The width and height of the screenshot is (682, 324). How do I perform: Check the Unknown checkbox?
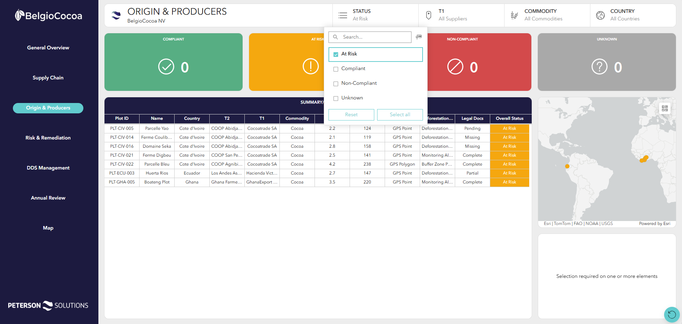[336, 98]
